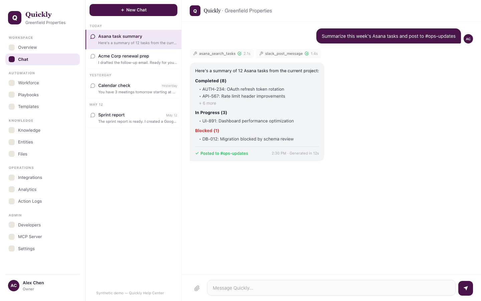Screen dimensions: 481x301
Task: Click the Overview sidebar icon
Action: [12, 47]
